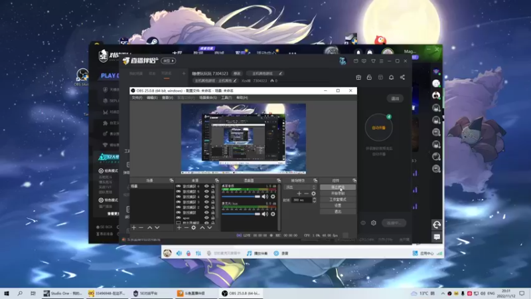Click the equalizer sliders icon in the bottom toolbar
Viewport: 531px width, 299px height.
tap(198, 253)
